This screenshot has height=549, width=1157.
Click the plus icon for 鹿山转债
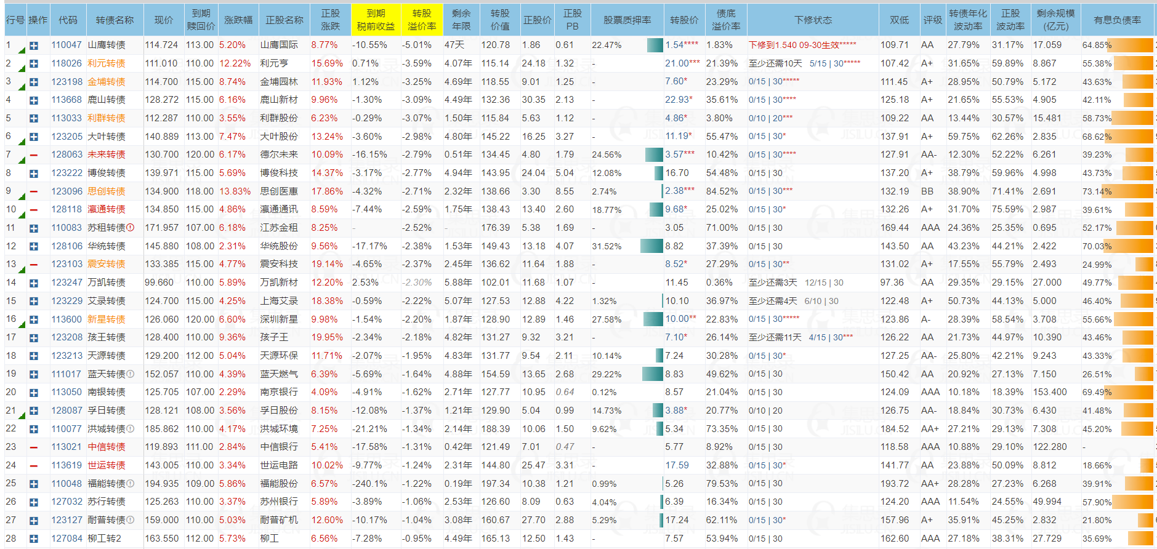tap(34, 100)
